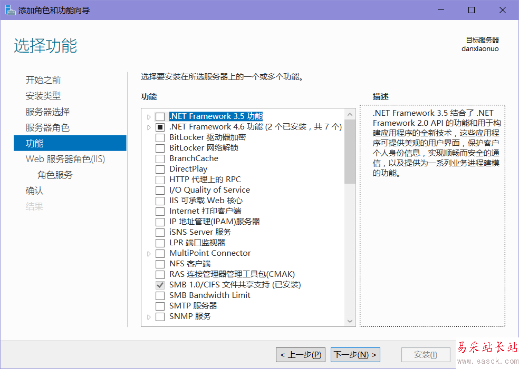Enable IIS 可承载 Web 核心 checkbox
Screen dimensions: 519x369
pos(160,201)
